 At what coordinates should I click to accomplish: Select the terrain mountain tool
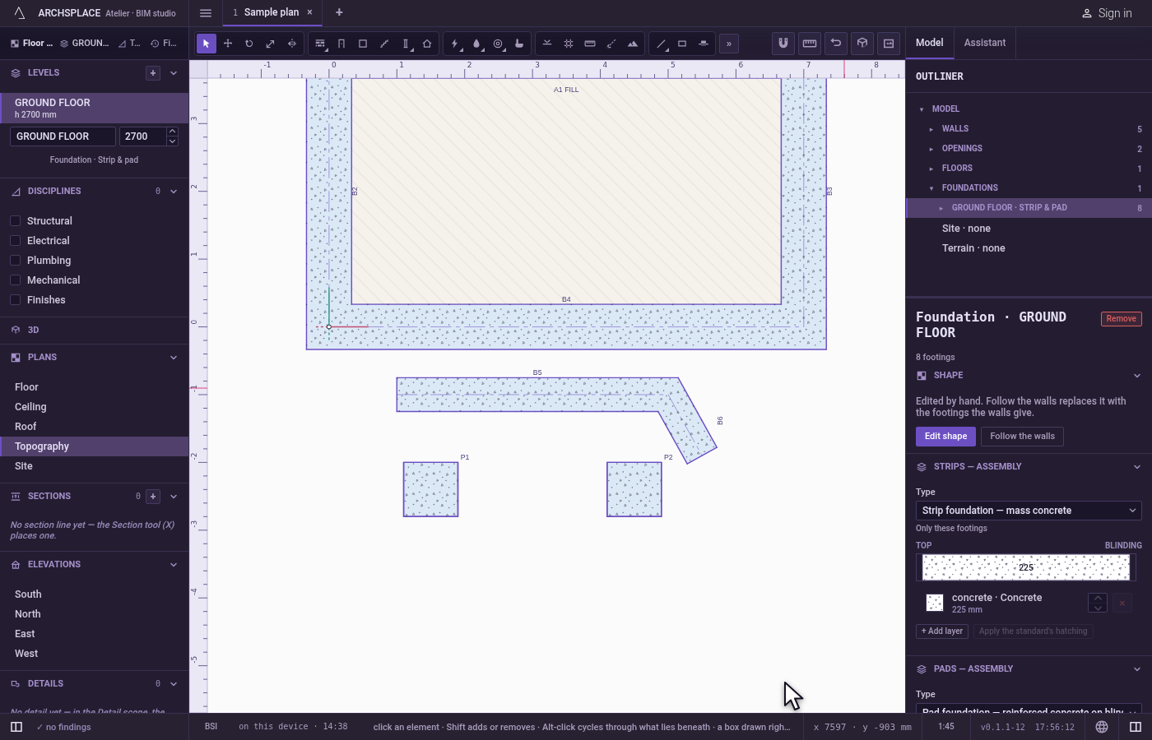click(633, 44)
